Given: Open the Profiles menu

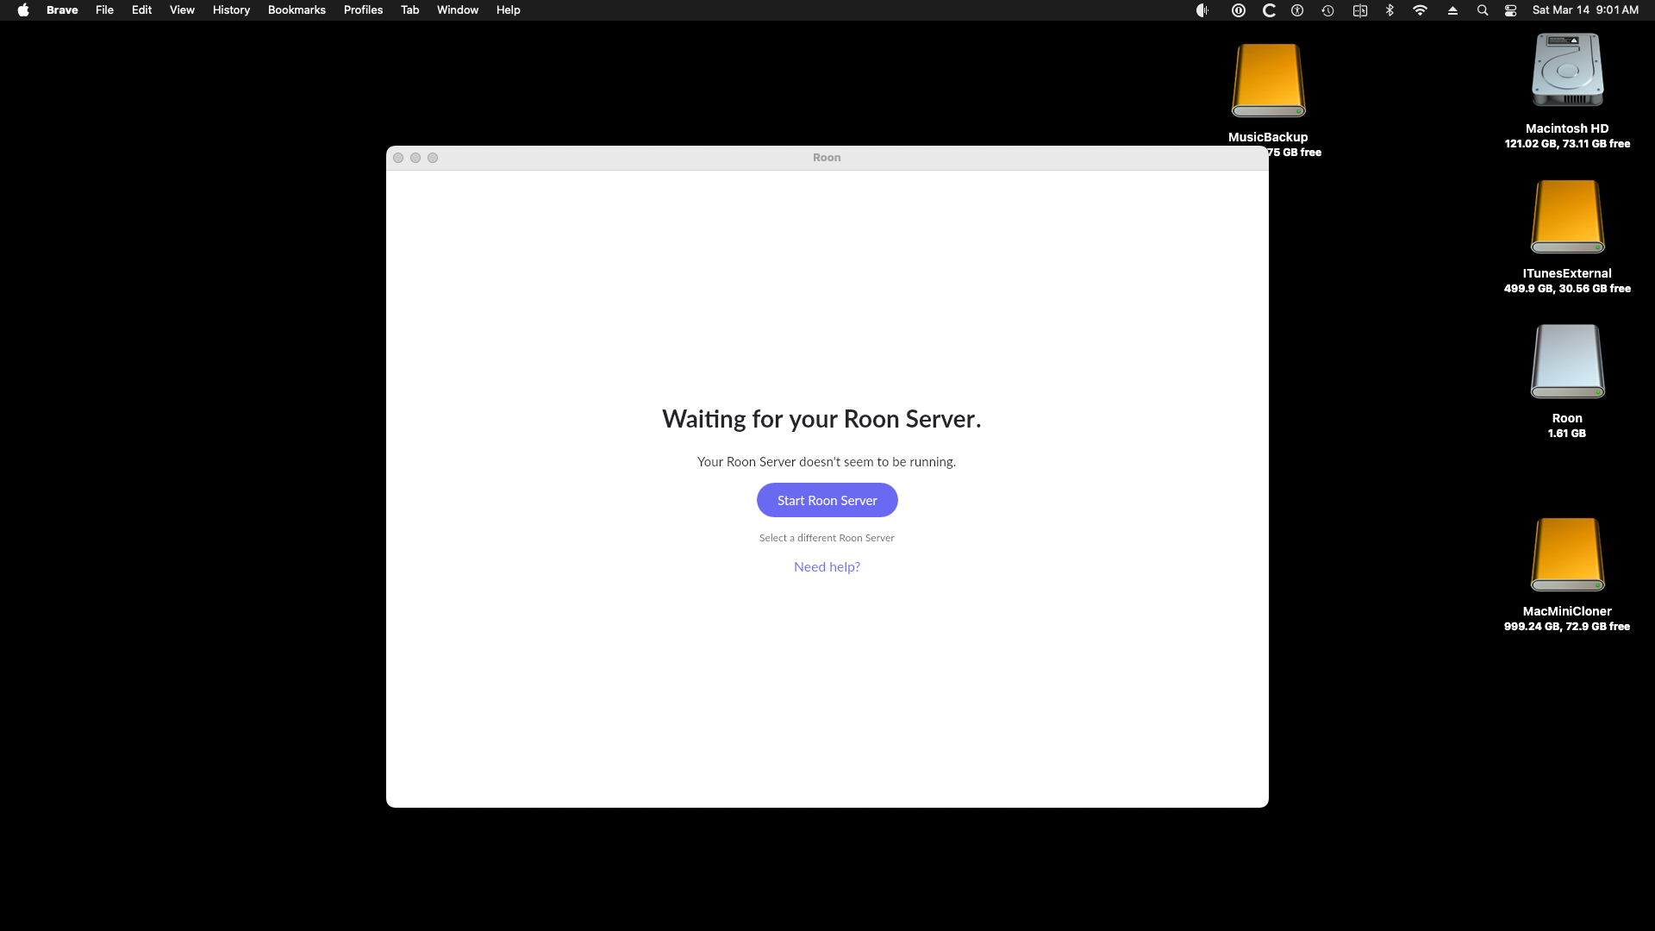Looking at the screenshot, I should click(x=363, y=10).
